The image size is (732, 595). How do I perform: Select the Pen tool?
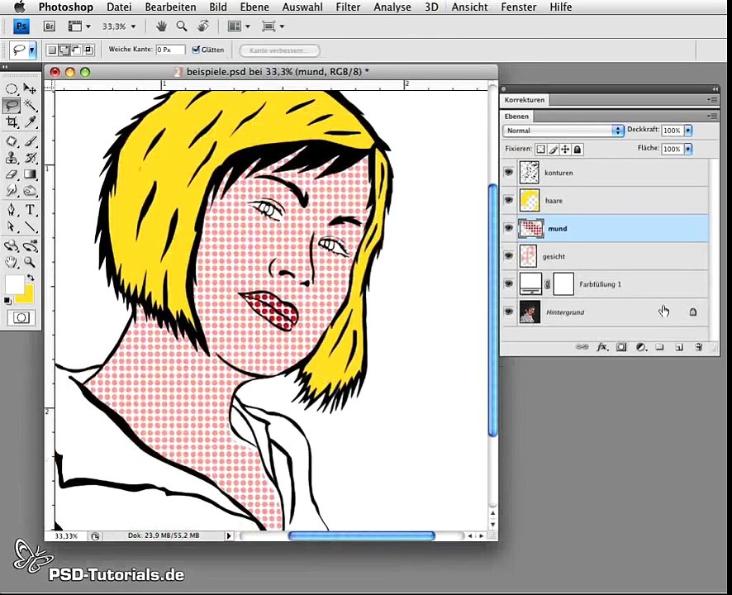tap(12, 210)
